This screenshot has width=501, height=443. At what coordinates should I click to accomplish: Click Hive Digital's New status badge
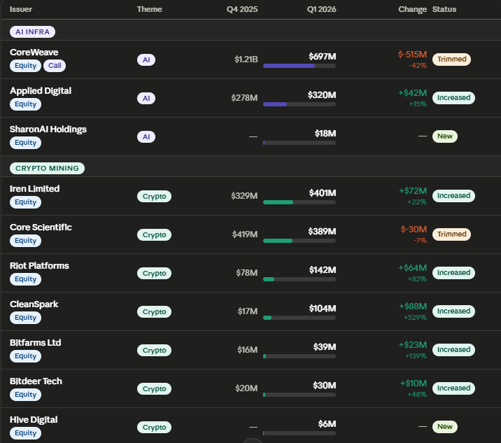[x=445, y=427]
